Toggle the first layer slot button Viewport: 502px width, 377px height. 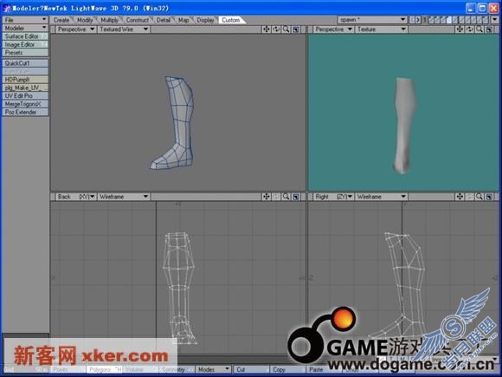431,20
